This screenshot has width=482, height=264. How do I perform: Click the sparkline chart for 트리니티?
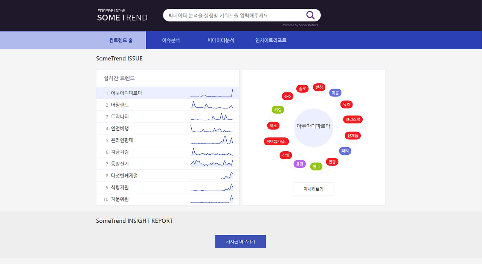212,117
